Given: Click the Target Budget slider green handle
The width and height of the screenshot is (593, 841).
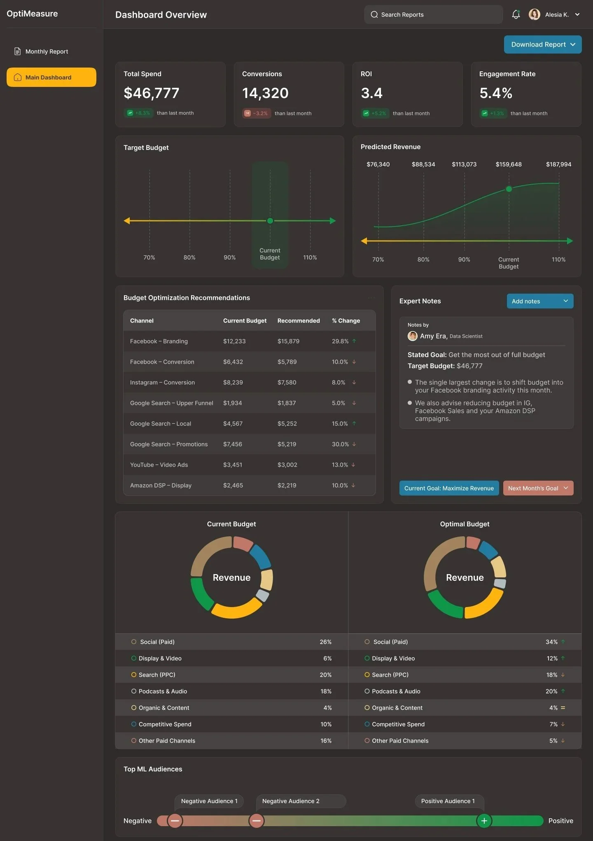Looking at the screenshot, I should tap(270, 221).
